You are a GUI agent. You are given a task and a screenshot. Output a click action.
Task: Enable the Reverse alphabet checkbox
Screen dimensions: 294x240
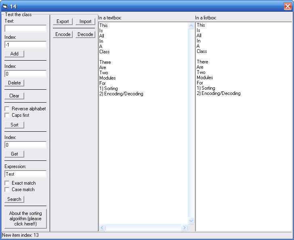click(x=7, y=109)
